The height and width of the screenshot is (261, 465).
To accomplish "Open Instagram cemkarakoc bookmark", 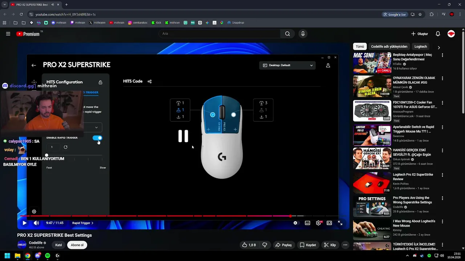I will pos(138,22).
